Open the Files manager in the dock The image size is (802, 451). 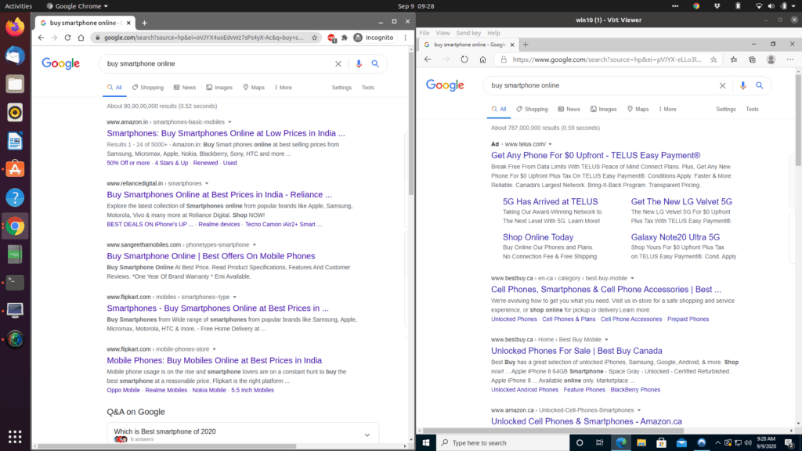pos(15,84)
